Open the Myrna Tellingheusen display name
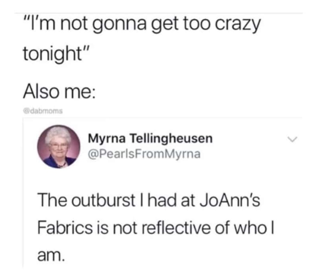The image size is (315, 276). (x=150, y=138)
